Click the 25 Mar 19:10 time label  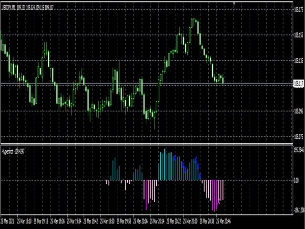[x=24, y=221]
